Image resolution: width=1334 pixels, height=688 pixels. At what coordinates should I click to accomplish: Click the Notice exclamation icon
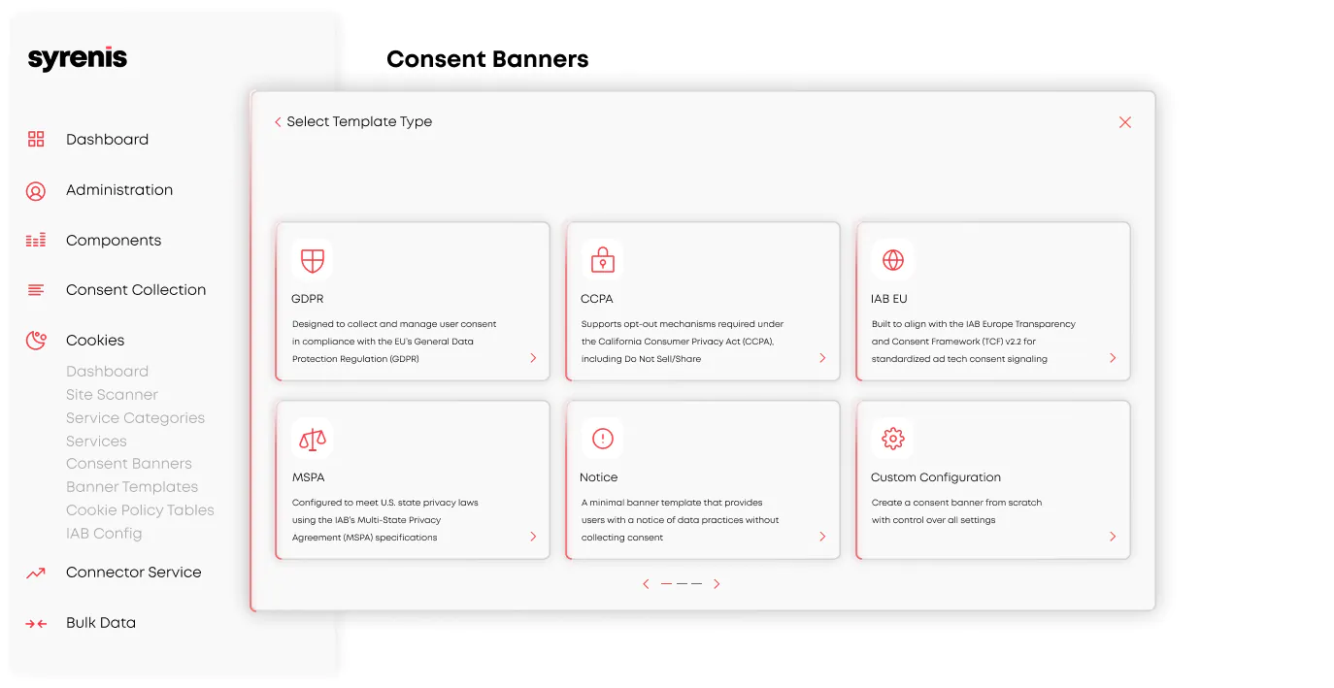[602, 439]
